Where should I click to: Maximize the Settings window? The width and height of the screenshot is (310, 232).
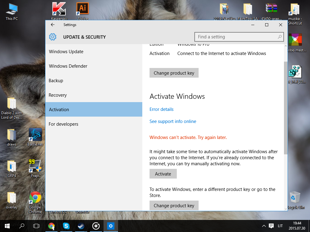point(266,25)
